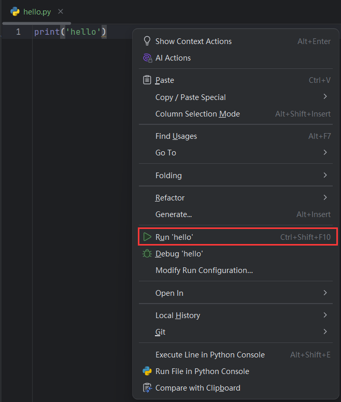
Task: Select Find Usages from context menu
Action: (x=176, y=136)
